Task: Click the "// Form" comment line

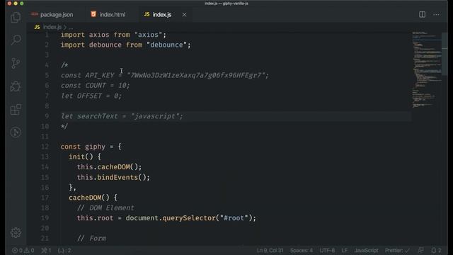Action: click(91, 238)
